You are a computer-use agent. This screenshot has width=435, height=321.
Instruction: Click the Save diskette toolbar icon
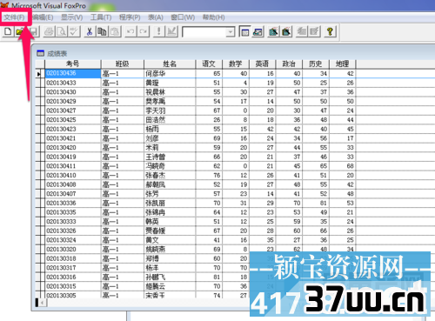coord(33,31)
